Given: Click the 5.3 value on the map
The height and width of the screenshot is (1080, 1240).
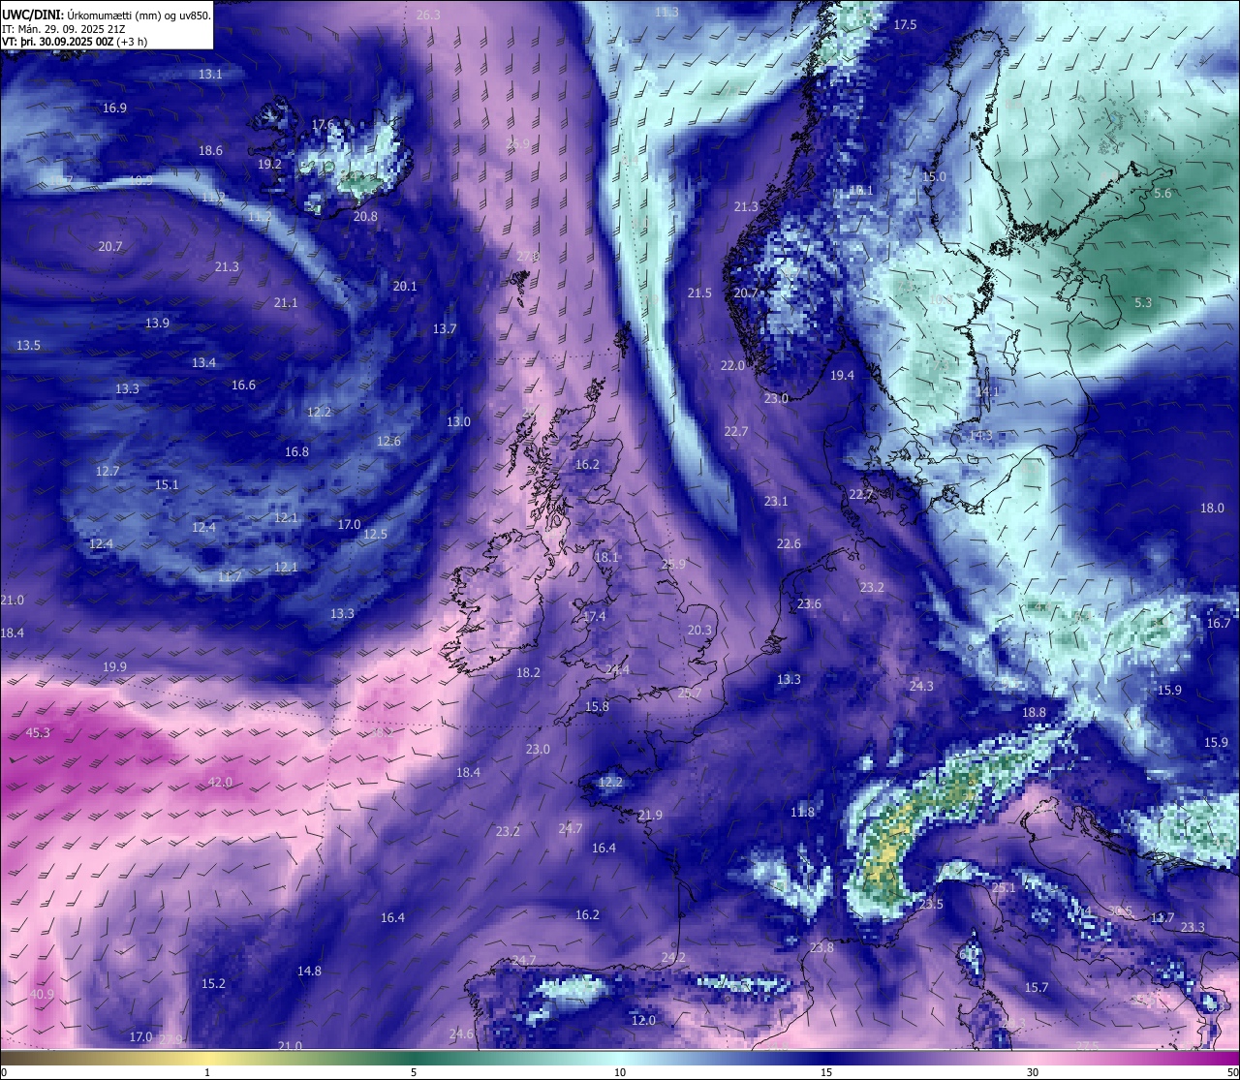Looking at the screenshot, I should pos(1143,303).
